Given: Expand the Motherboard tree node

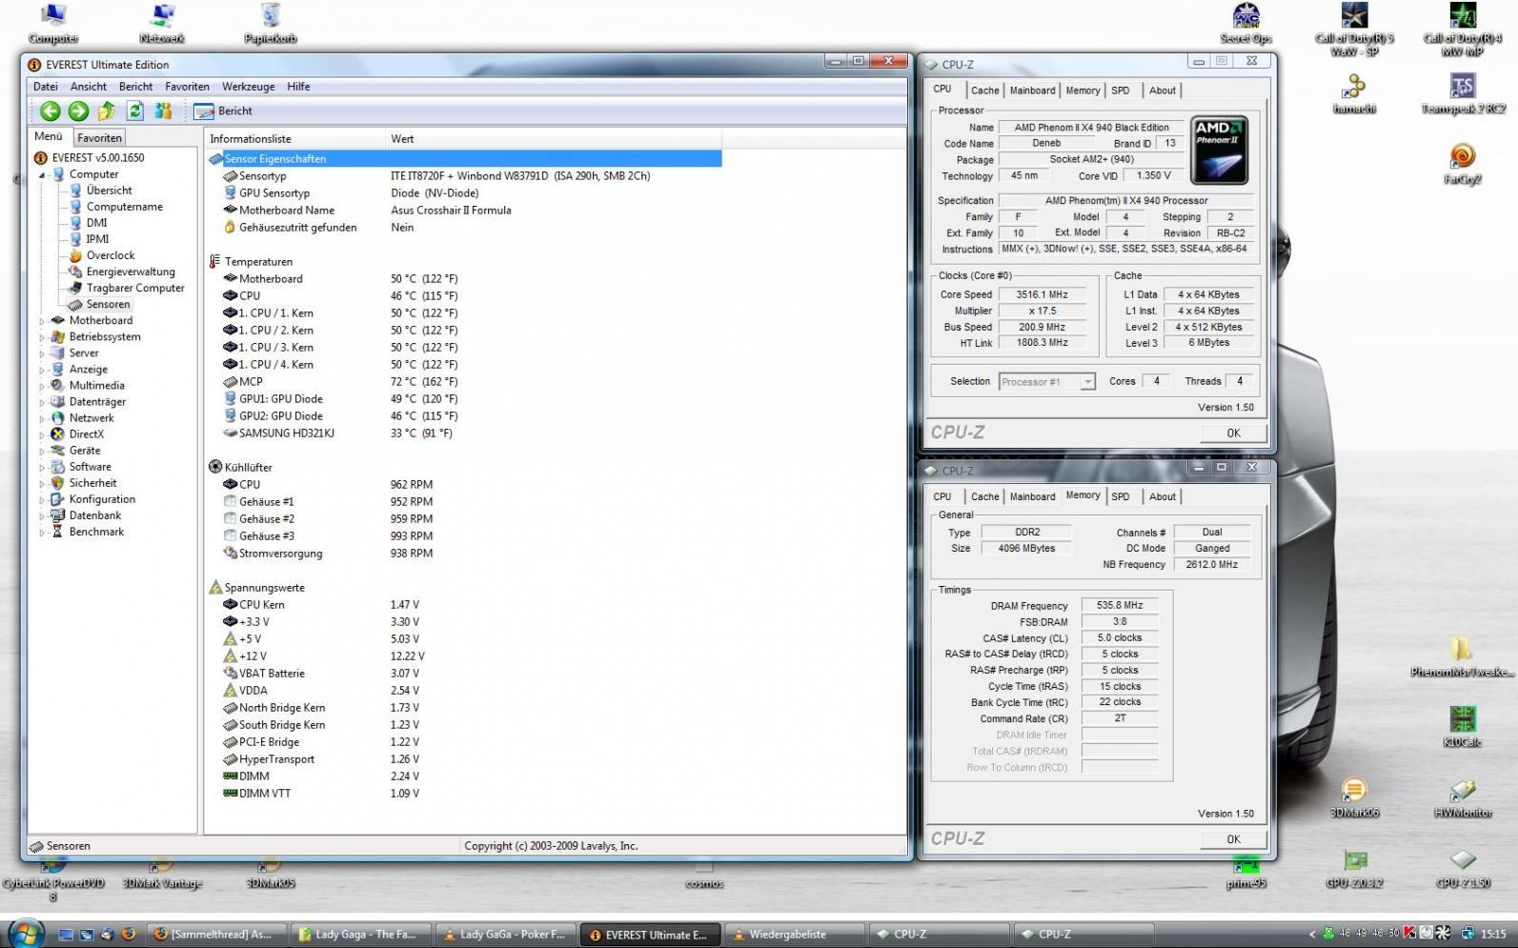Looking at the screenshot, I should tap(42, 321).
